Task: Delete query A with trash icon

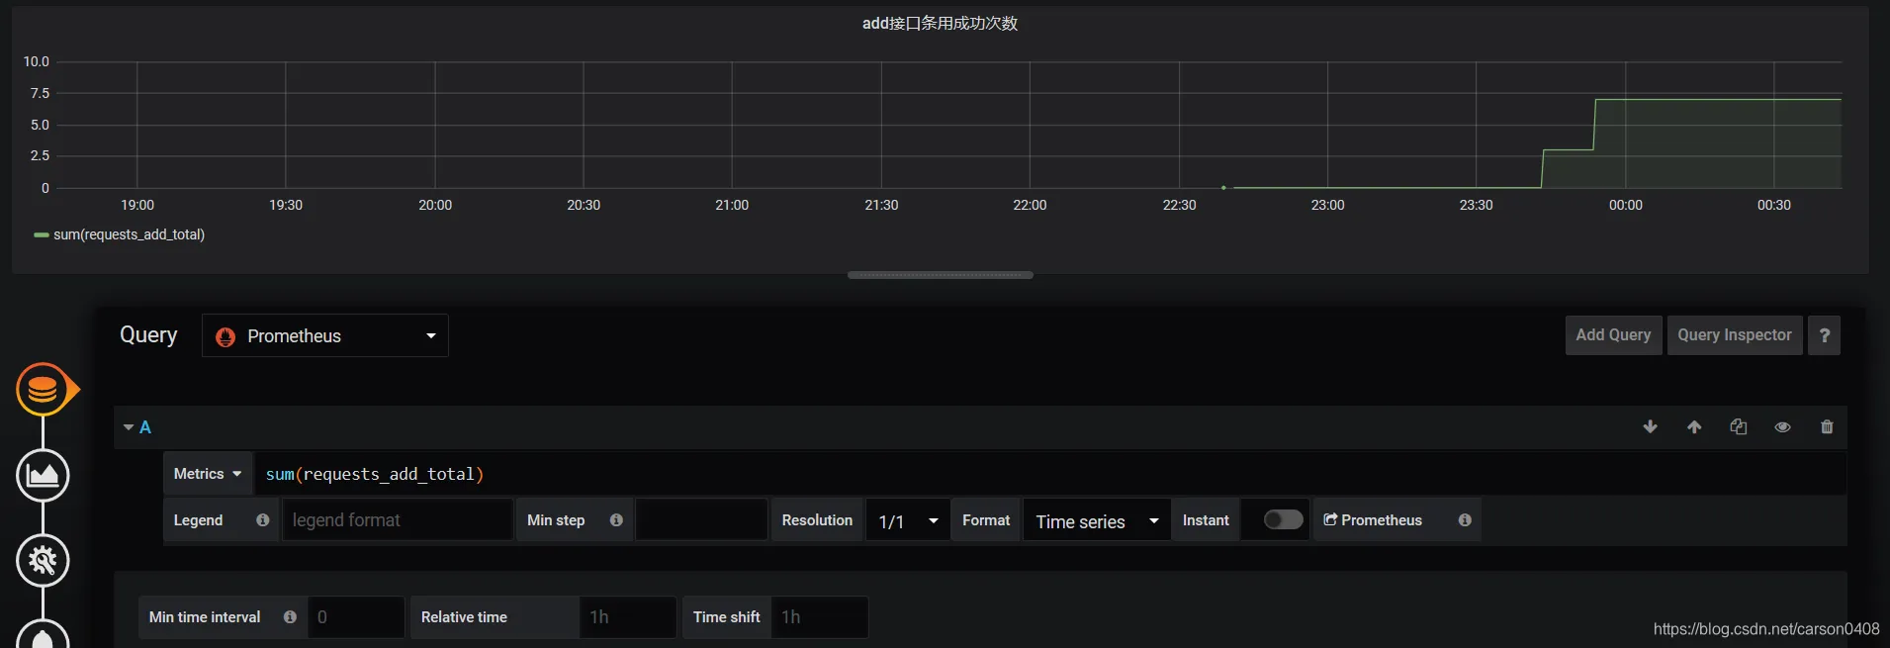Action: pos(1827,427)
